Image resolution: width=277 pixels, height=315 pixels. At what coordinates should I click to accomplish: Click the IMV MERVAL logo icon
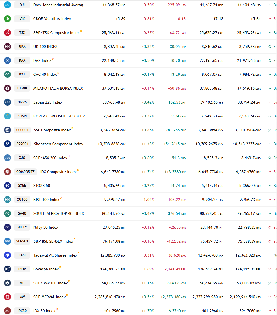(7, 297)
